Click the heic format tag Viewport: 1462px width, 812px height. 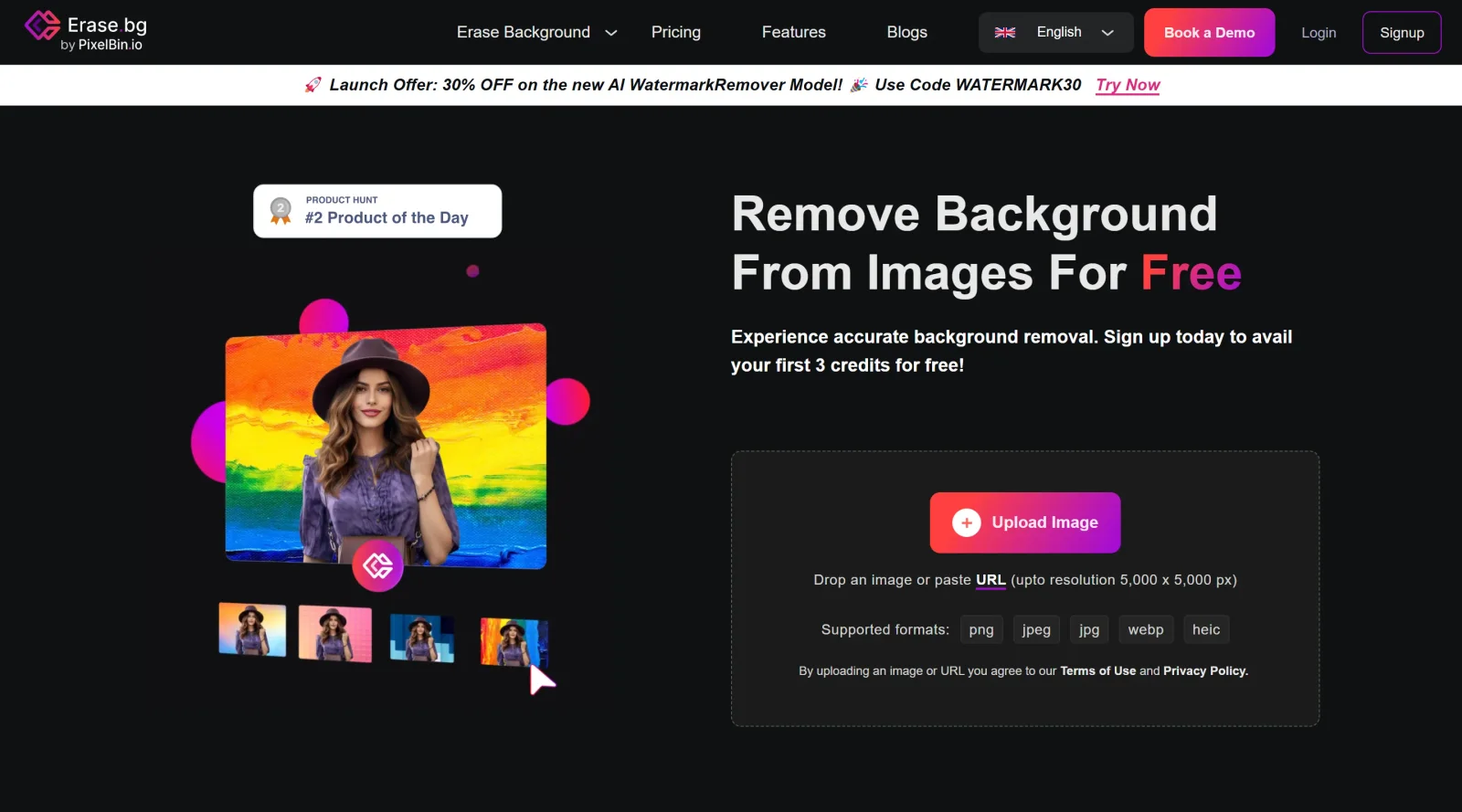(x=1206, y=629)
